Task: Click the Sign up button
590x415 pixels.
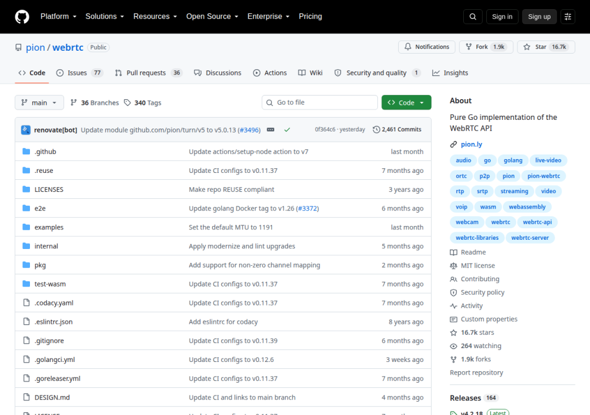Action: [539, 17]
